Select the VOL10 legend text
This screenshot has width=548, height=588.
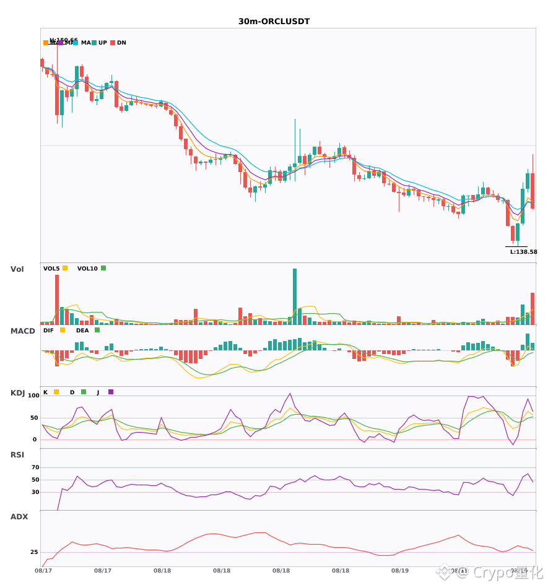pyautogui.click(x=87, y=269)
